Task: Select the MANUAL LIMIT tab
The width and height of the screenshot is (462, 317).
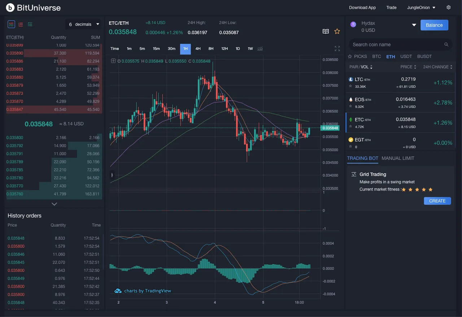Action: [x=398, y=158]
